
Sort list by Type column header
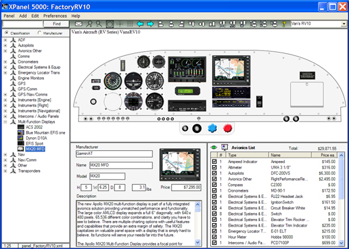[247, 155]
